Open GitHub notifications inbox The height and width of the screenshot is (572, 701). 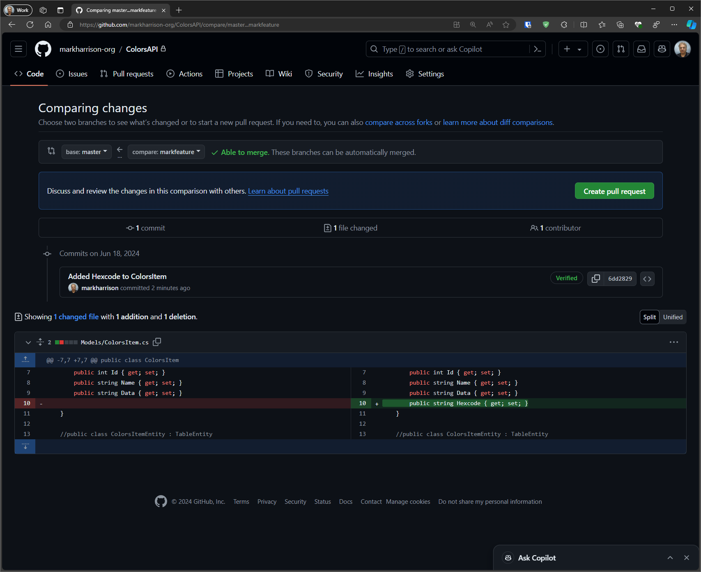[641, 49]
